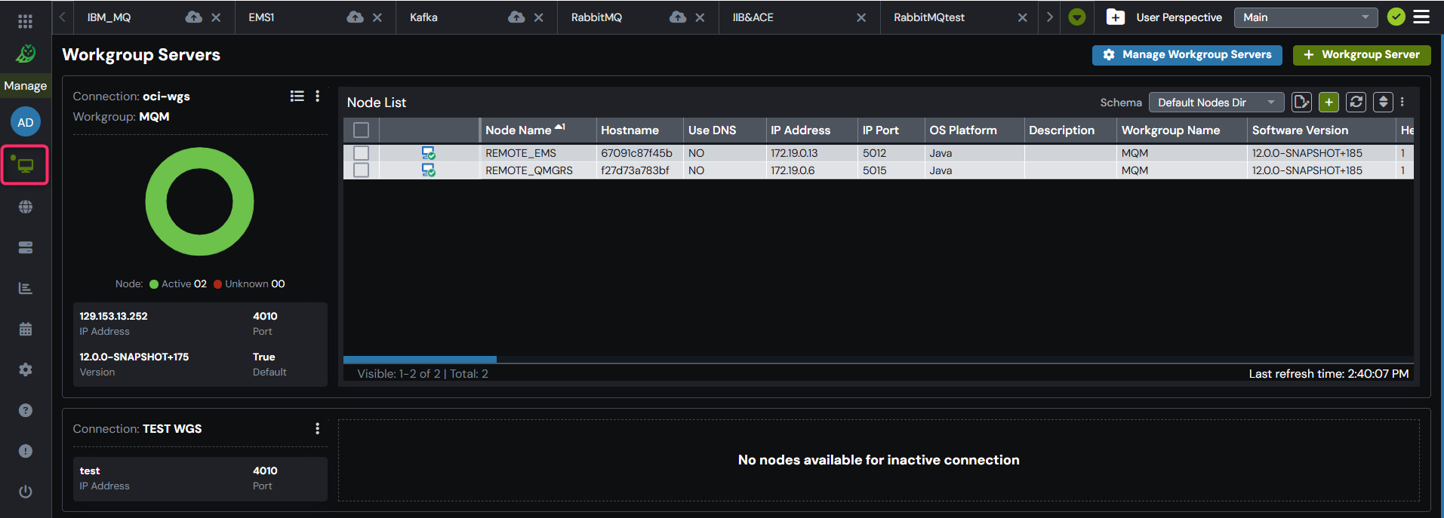The image size is (1444, 518).
Task: Open the TEST WGS connection kebab menu
Action: click(x=318, y=428)
